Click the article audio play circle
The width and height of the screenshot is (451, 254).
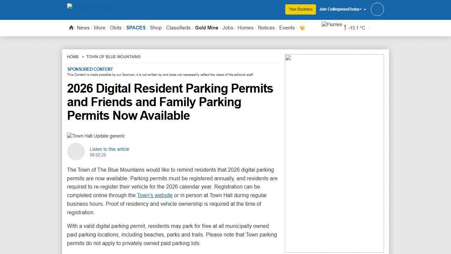click(76, 151)
